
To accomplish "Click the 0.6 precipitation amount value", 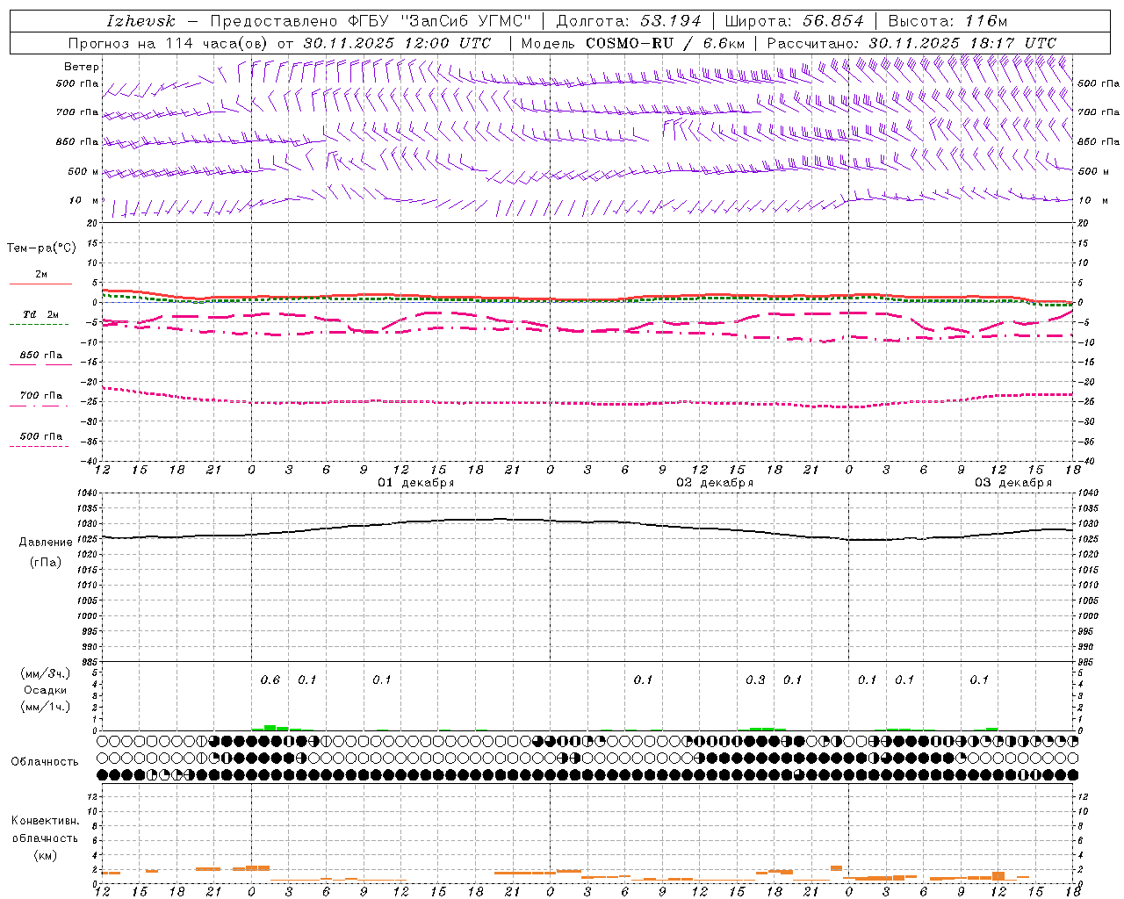I will click(x=270, y=680).
